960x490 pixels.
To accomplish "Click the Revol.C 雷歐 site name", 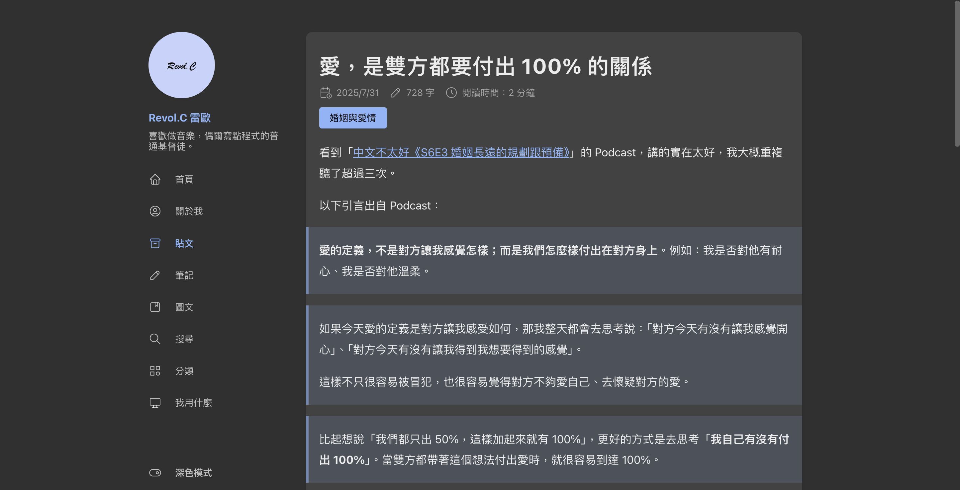I will coord(180,118).
